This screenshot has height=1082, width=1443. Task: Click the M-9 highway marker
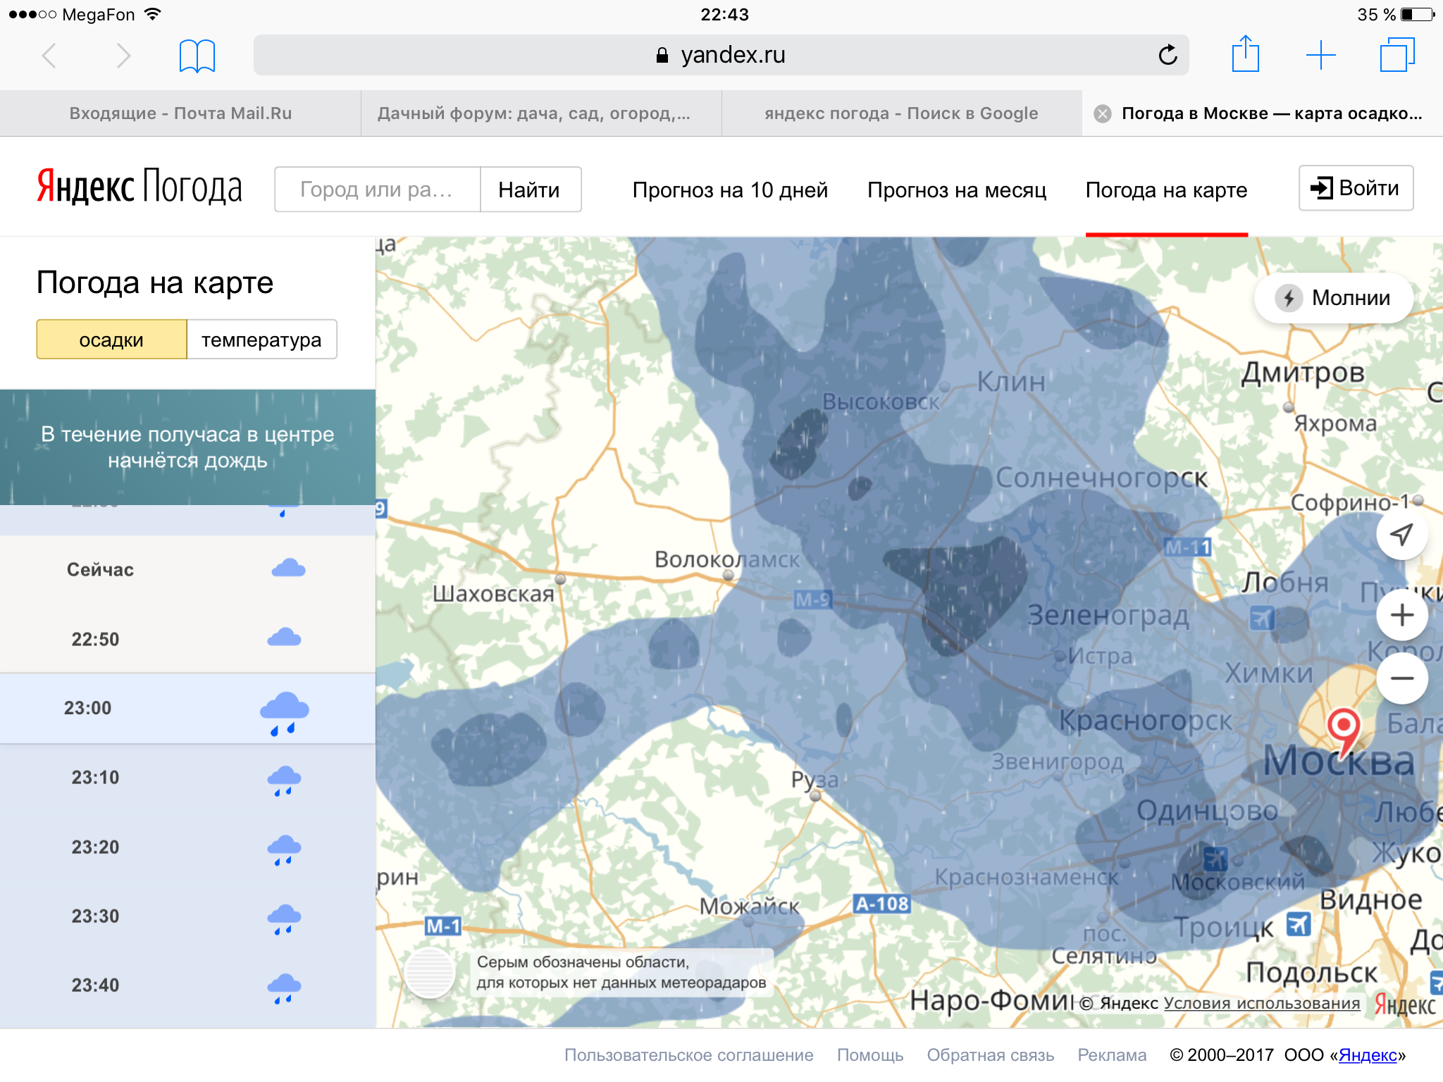click(813, 599)
